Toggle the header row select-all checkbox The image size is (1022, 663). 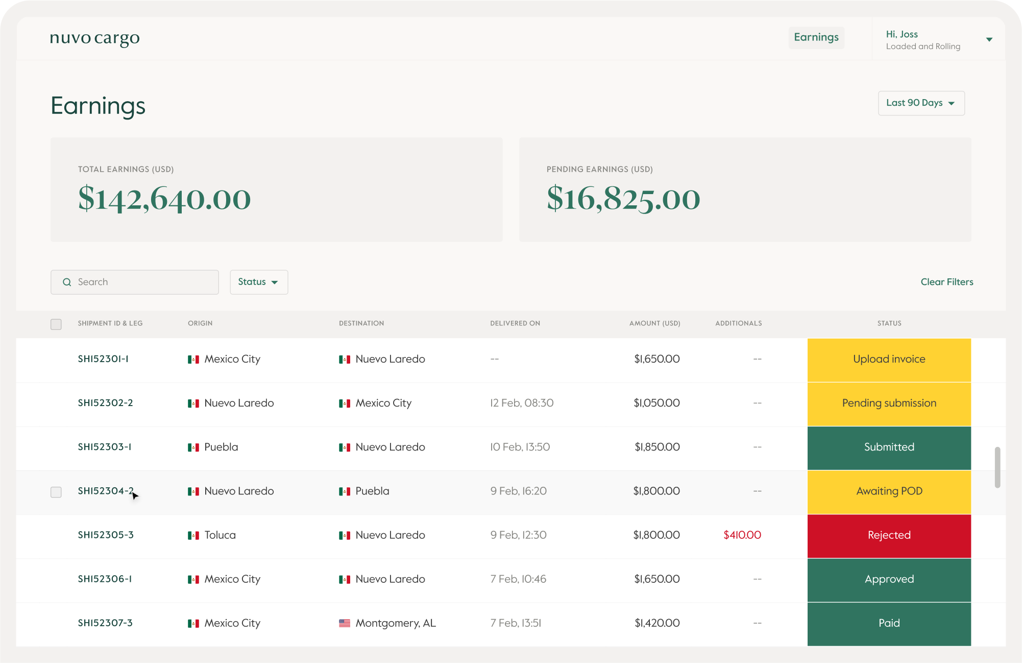pyautogui.click(x=56, y=323)
